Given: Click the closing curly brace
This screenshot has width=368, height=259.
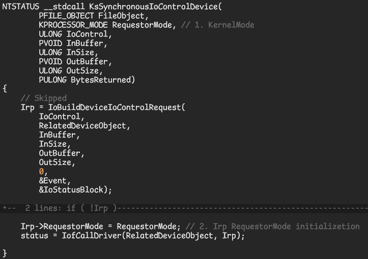Looking at the screenshot, I should coord(5,253).
